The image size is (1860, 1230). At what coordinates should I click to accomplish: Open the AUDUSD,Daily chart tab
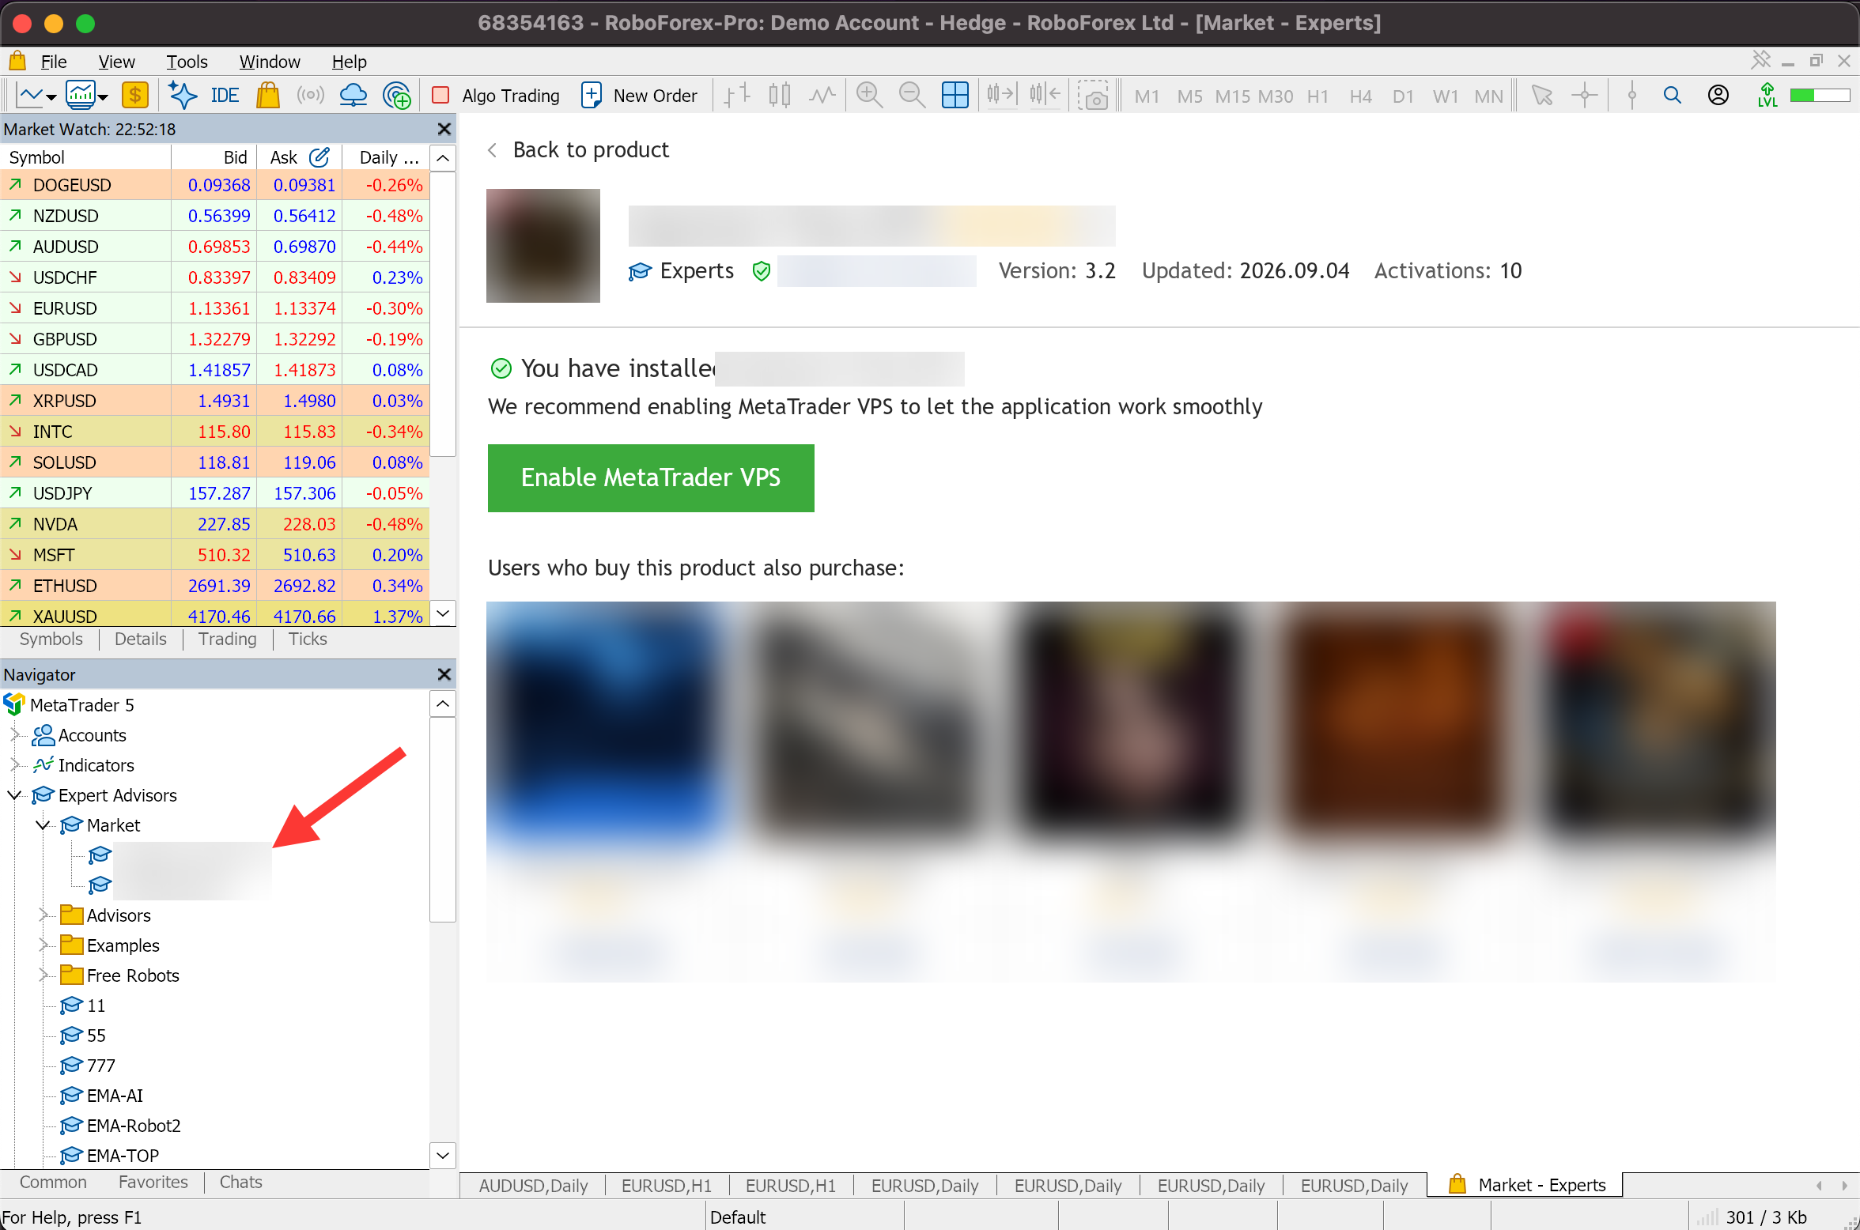pyautogui.click(x=533, y=1186)
